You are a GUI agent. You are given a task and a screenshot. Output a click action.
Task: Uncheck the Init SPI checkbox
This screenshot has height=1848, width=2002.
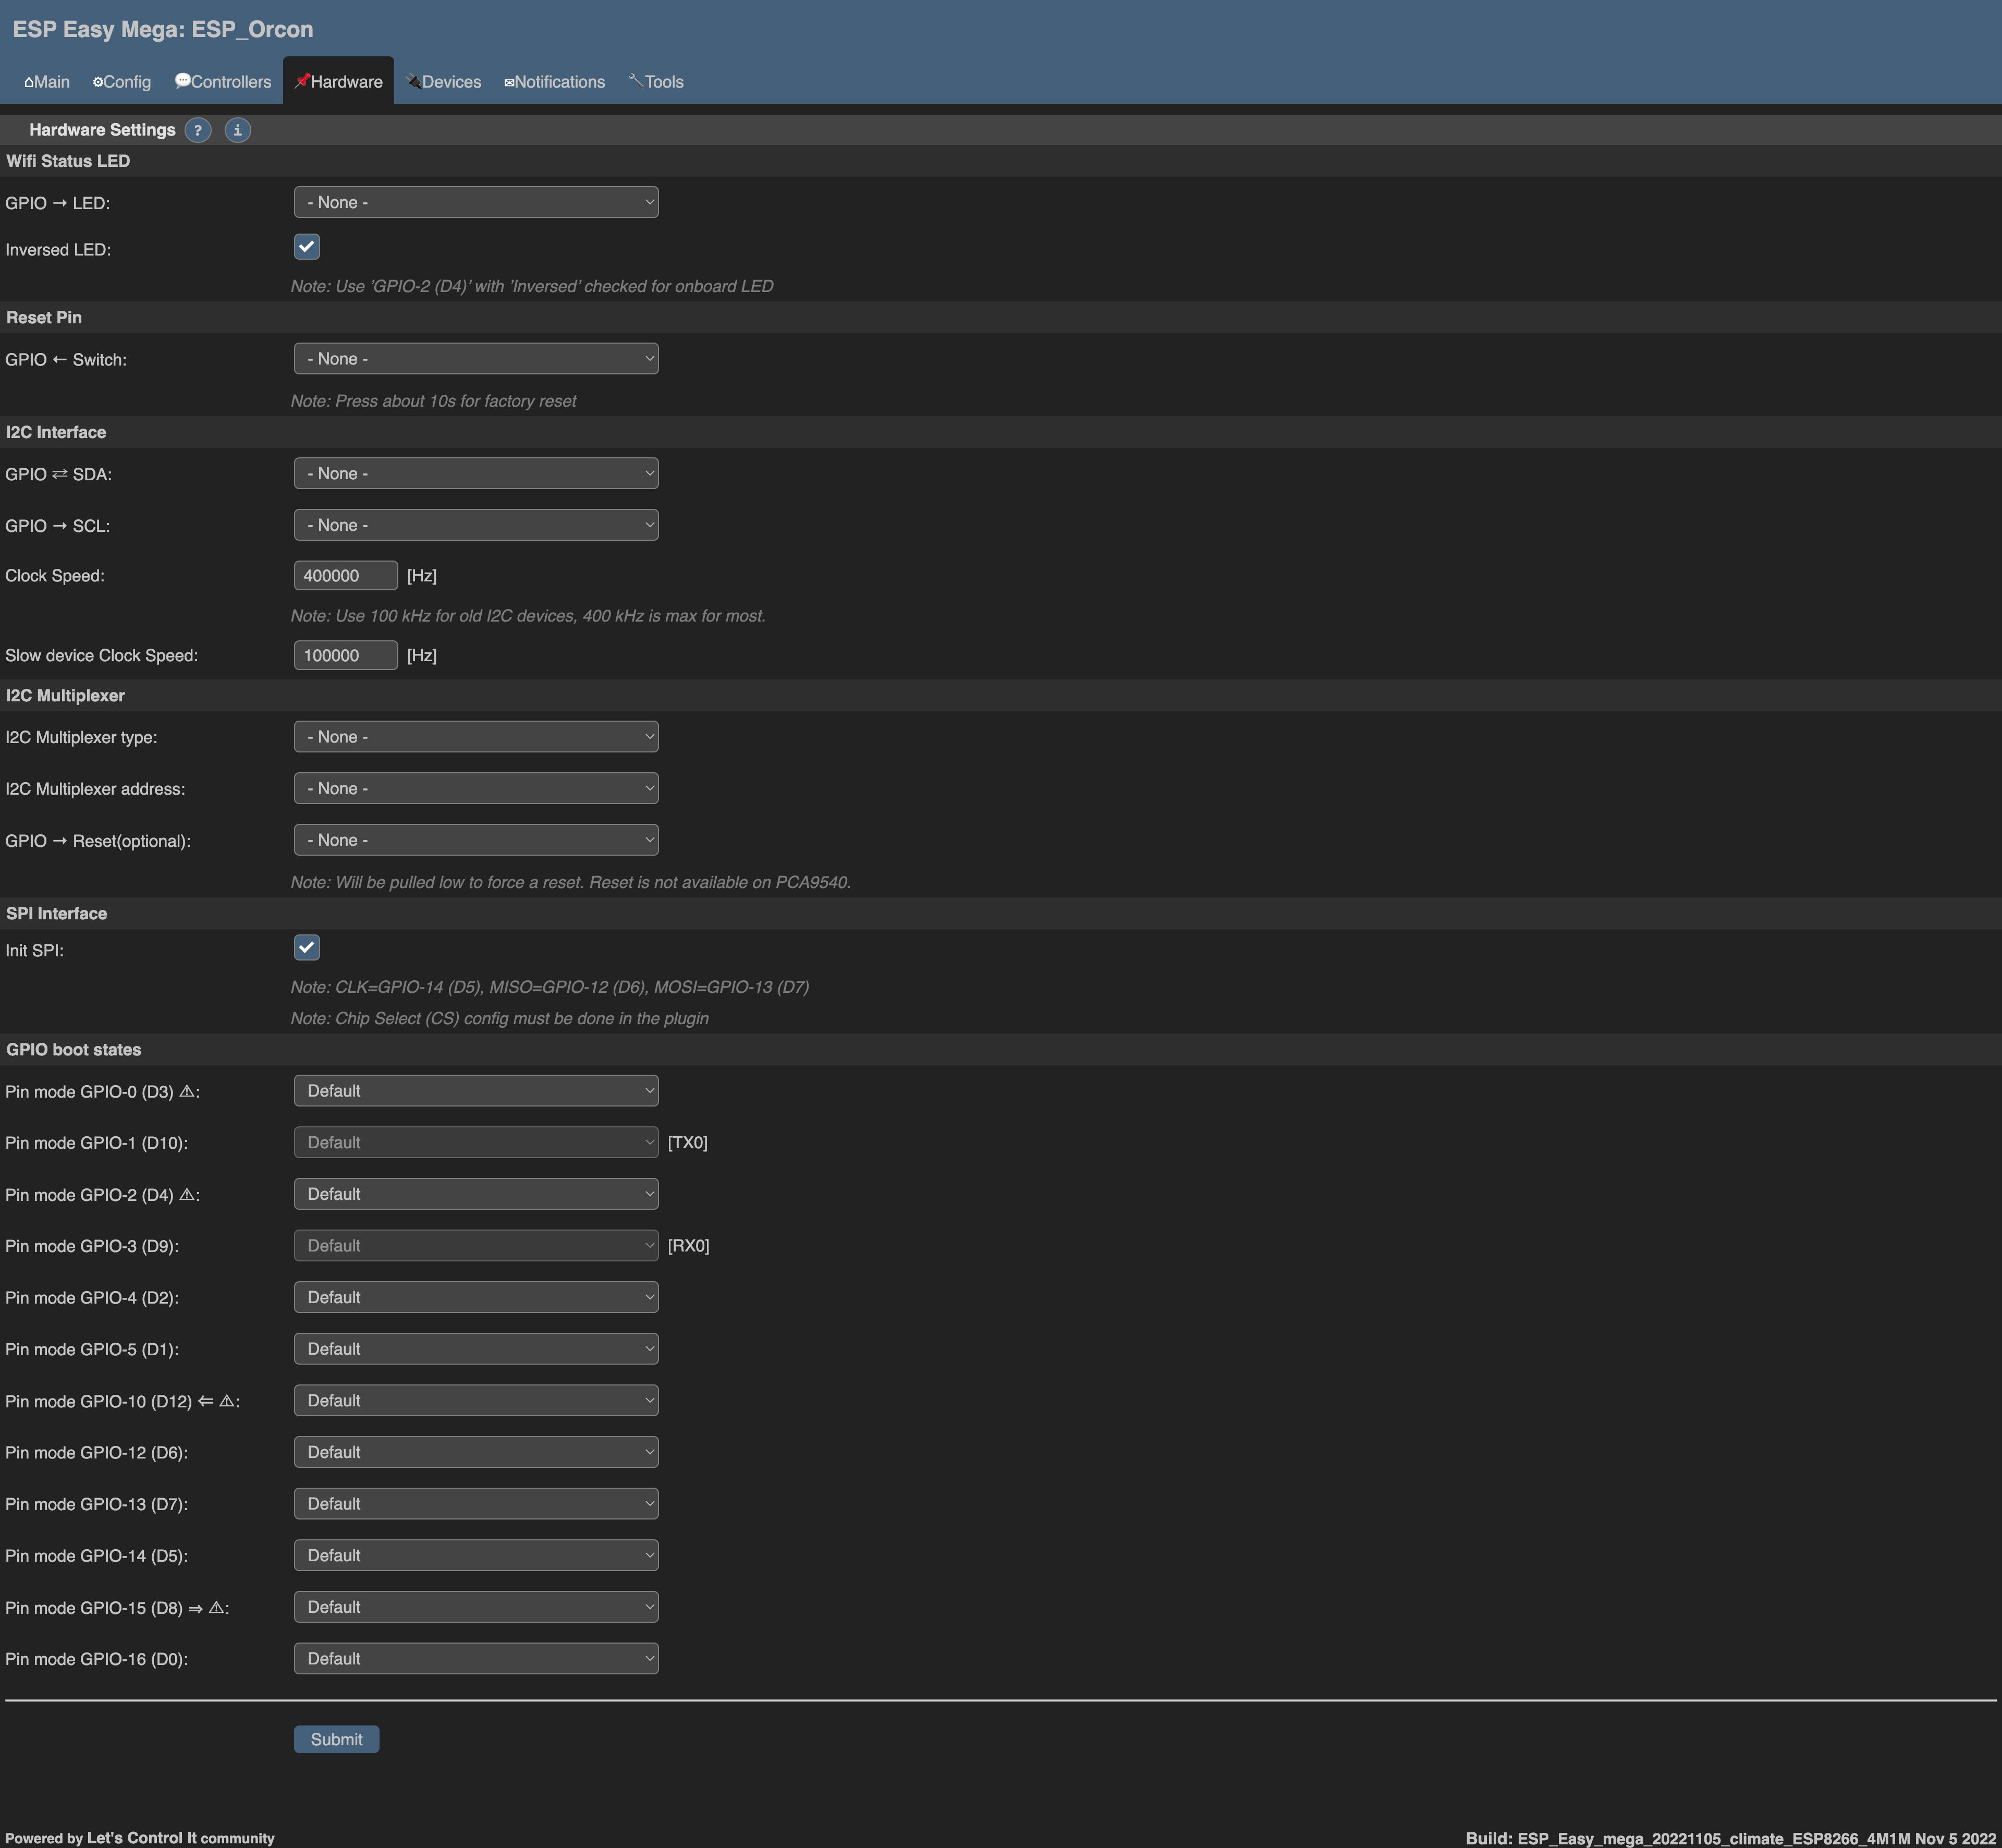tap(307, 947)
